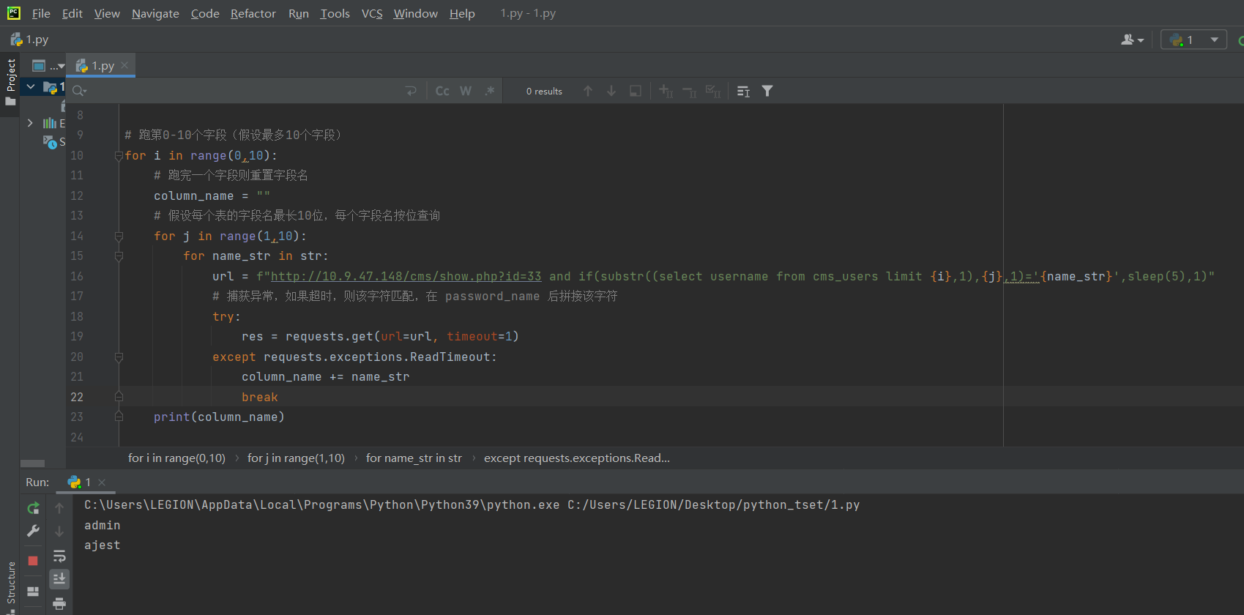
Task: Open the VCS menu
Action: pyautogui.click(x=372, y=13)
